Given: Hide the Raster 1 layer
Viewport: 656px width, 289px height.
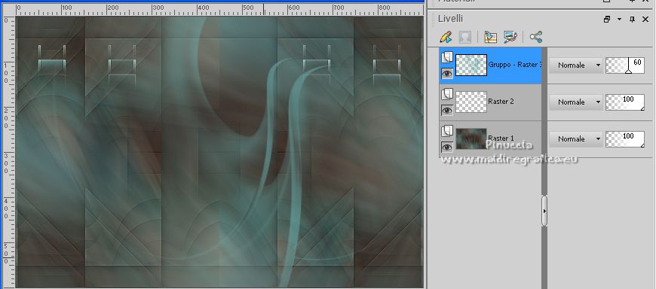Looking at the screenshot, I should tap(447, 147).
